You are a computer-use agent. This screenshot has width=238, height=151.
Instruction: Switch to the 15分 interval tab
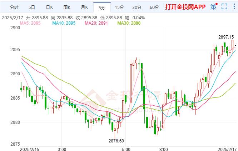[119, 7]
